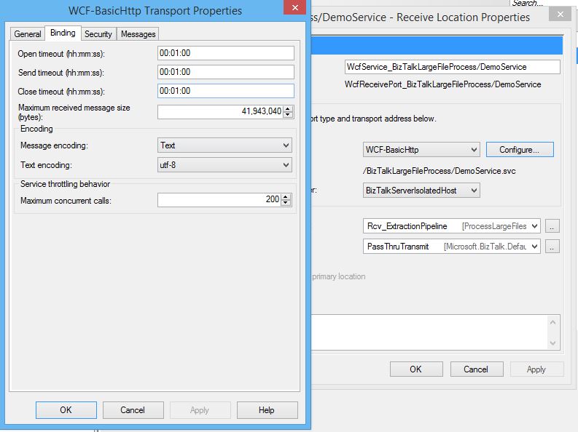Click OK in Receive Location Properties
Viewport: 578px width, 432px height.
tap(416, 369)
